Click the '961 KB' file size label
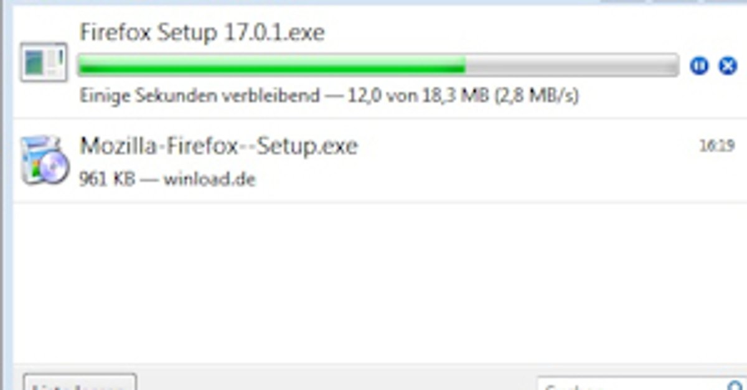Viewport: 747px width, 390px height. [x=107, y=179]
